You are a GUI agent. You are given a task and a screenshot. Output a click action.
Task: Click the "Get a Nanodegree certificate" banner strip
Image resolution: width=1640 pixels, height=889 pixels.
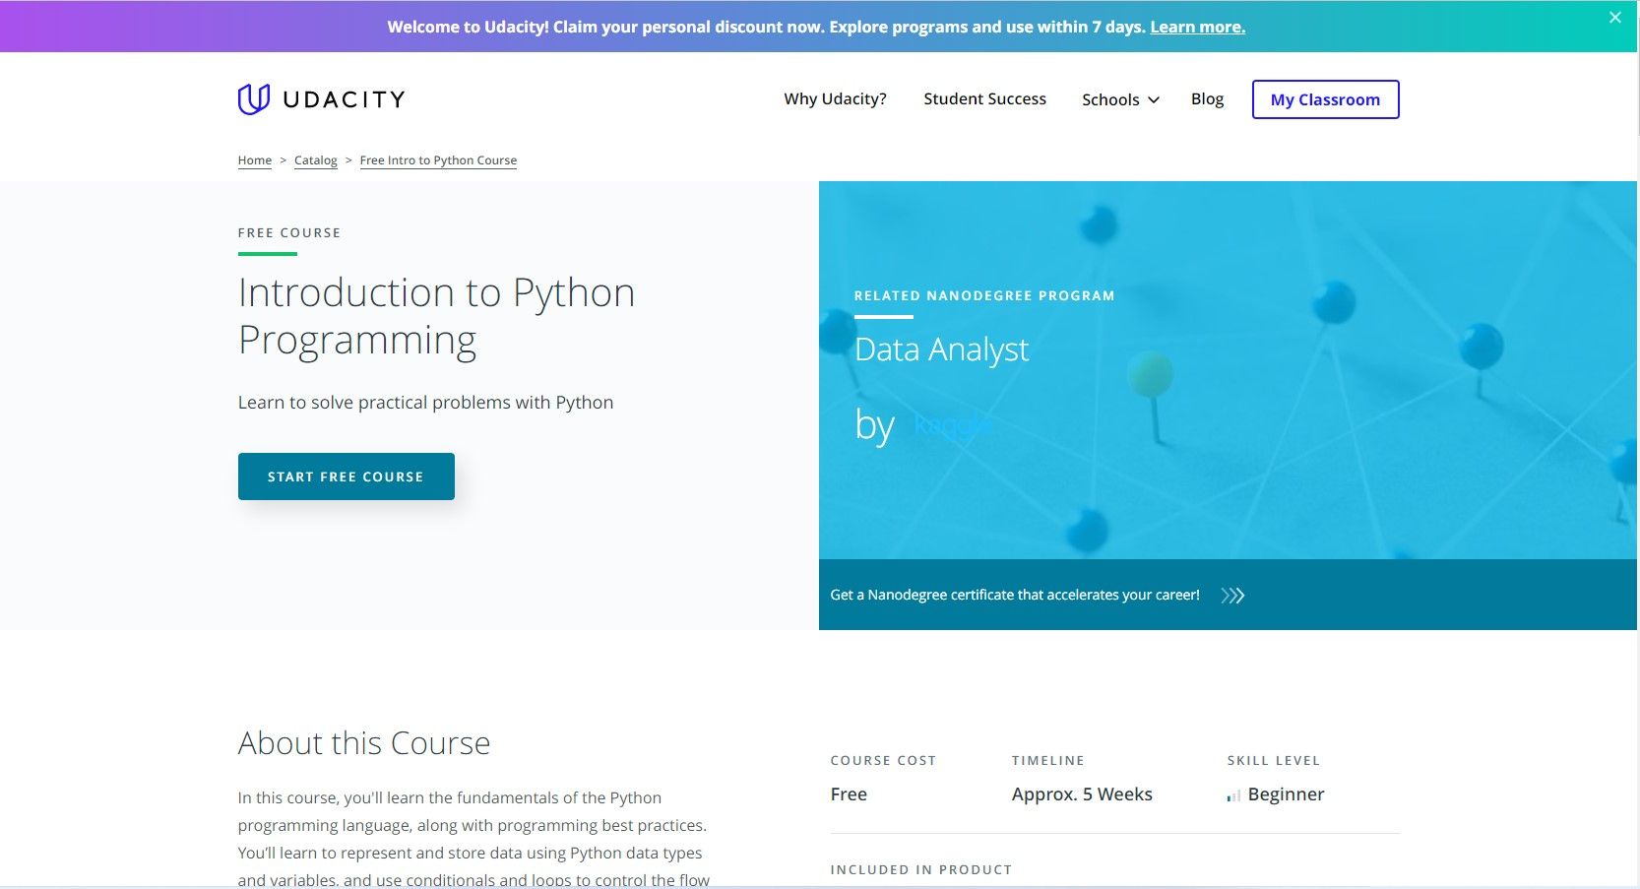click(1014, 595)
